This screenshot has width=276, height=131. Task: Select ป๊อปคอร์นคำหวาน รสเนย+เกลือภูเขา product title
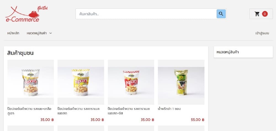click(30, 111)
